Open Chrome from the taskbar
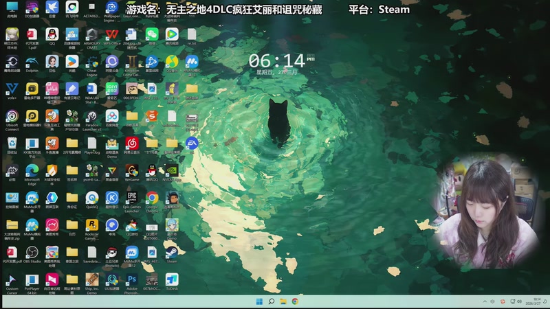The image size is (550, 309). click(x=295, y=301)
